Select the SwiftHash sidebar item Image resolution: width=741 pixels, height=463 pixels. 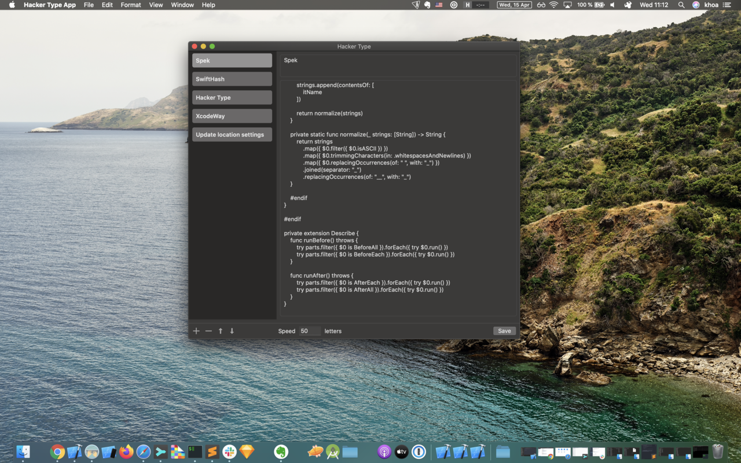232,79
